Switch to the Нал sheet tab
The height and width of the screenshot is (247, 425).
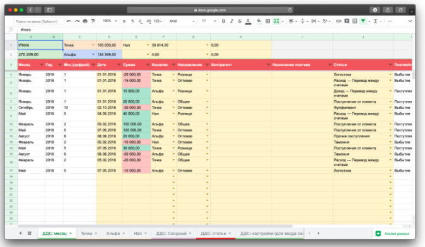coord(140,234)
